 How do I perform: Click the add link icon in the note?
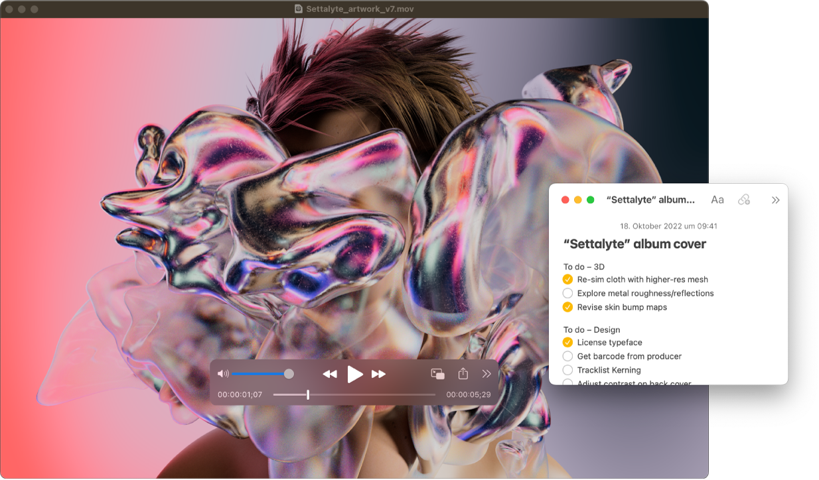(744, 200)
